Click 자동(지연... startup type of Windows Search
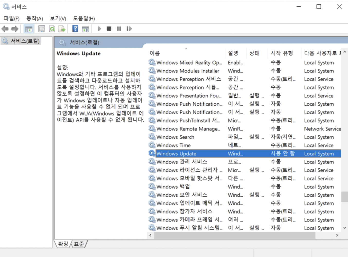The height and width of the screenshot is (257, 348). pyautogui.click(x=283, y=137)
